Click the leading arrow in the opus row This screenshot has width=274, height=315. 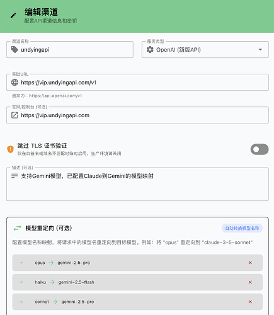point(21,263)
